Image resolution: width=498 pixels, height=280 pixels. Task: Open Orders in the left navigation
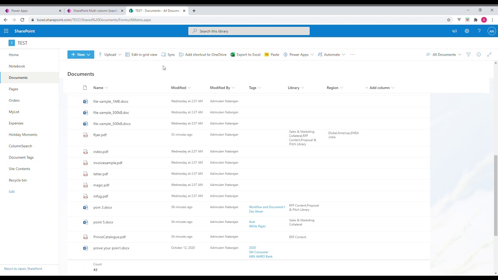(x=14, y=100)
